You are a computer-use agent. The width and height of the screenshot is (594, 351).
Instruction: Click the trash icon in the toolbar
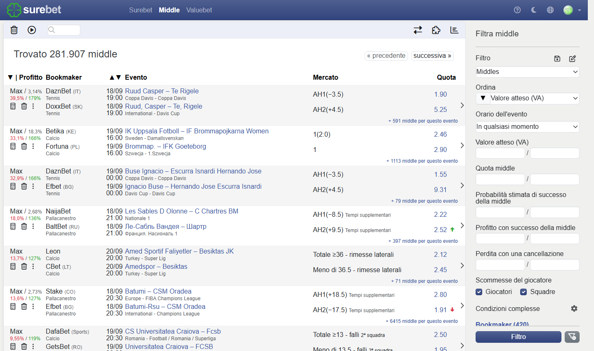click(x=14, y=30)
